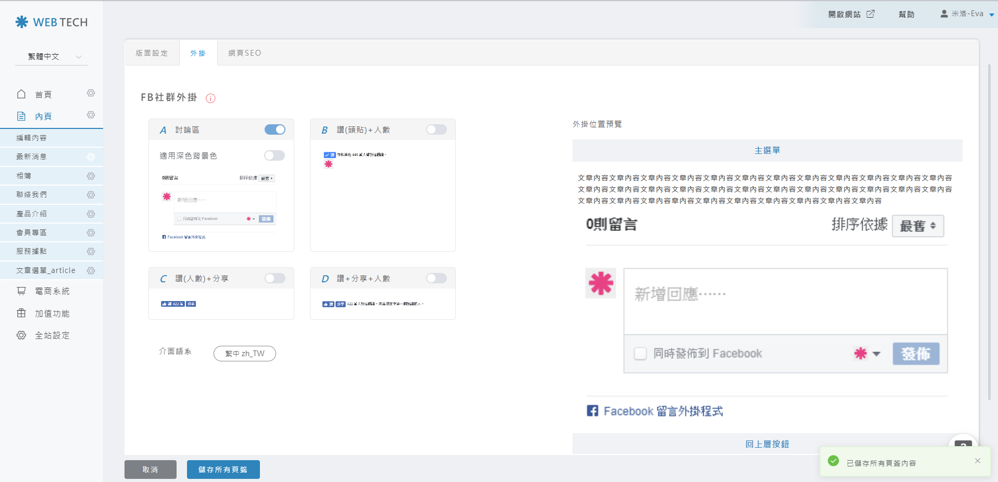Click the 儲存所有頁籤 button

(x=223, y=470)
